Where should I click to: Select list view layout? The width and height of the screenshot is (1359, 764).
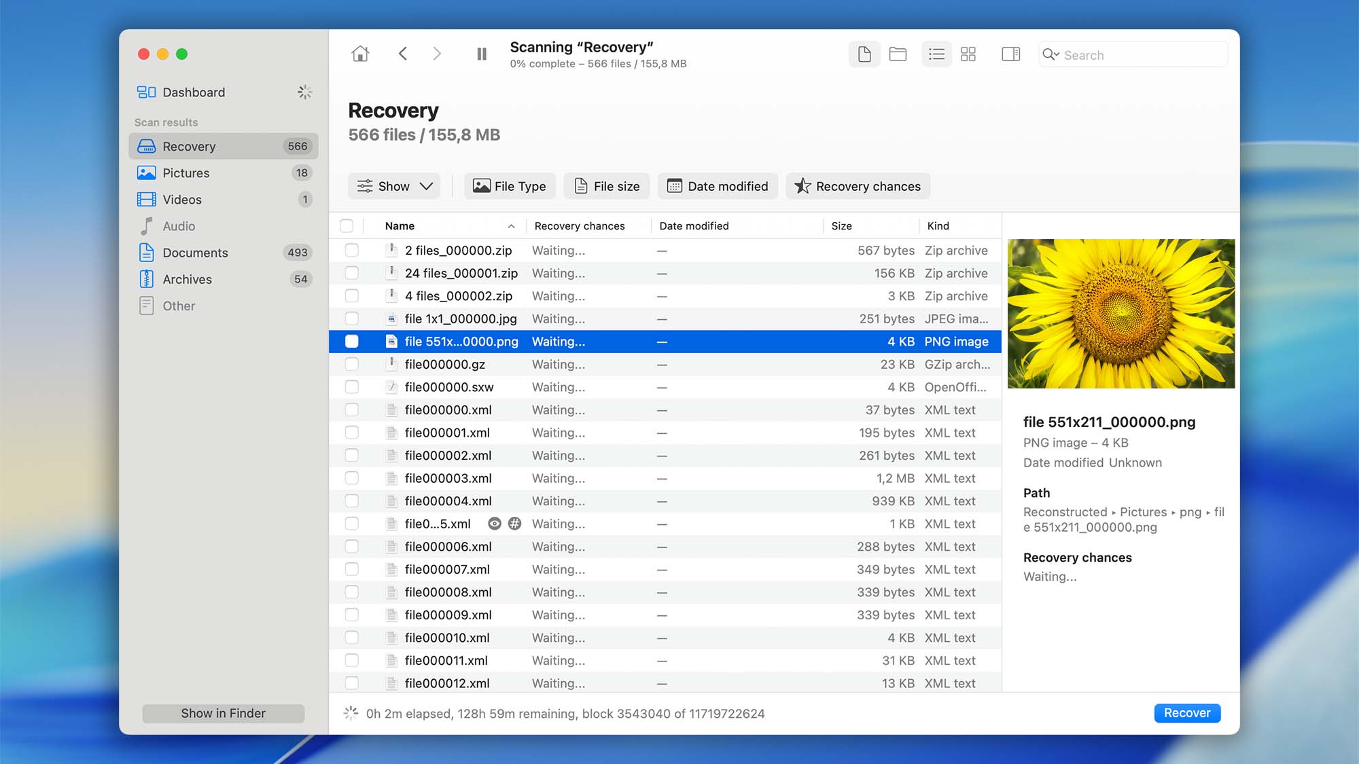click(936, 54)
